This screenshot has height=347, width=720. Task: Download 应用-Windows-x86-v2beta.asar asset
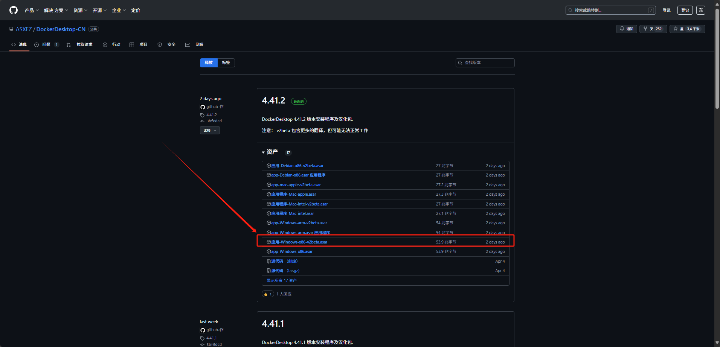click(299, 242)
